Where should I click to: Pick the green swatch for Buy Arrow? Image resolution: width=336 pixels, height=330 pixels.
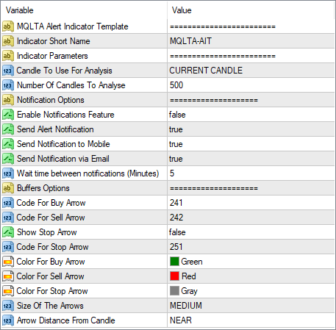[x=174, y=262]
